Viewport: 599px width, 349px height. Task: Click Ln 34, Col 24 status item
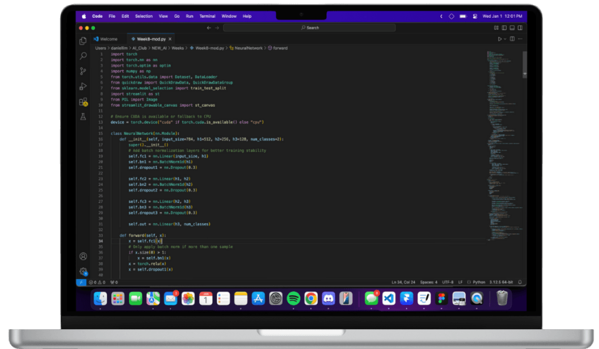pyautogui.click(x=404, y=282)
